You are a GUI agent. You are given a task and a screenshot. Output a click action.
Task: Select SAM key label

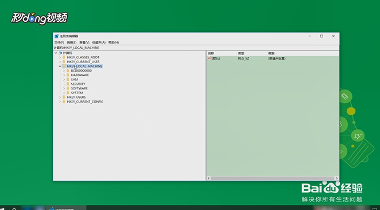pyautogui.click(x=75, y=79)
